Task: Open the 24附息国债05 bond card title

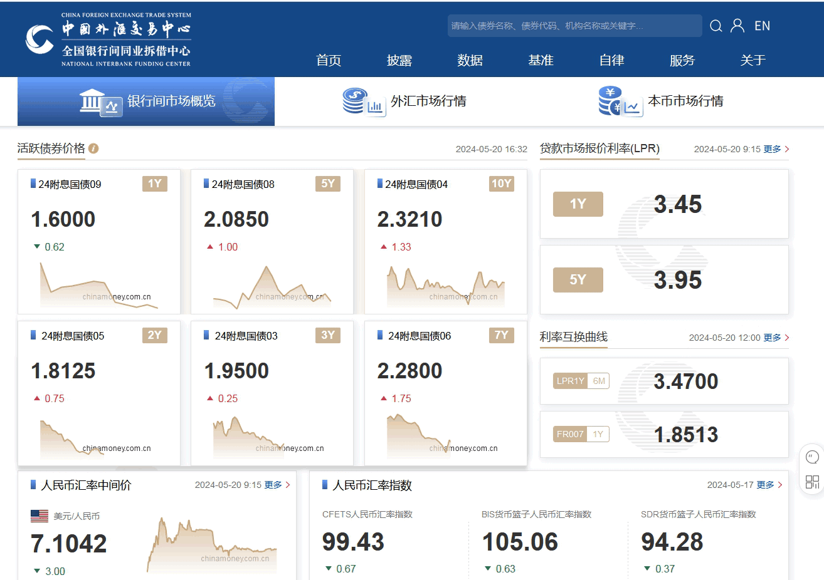Action: [73, 336]
